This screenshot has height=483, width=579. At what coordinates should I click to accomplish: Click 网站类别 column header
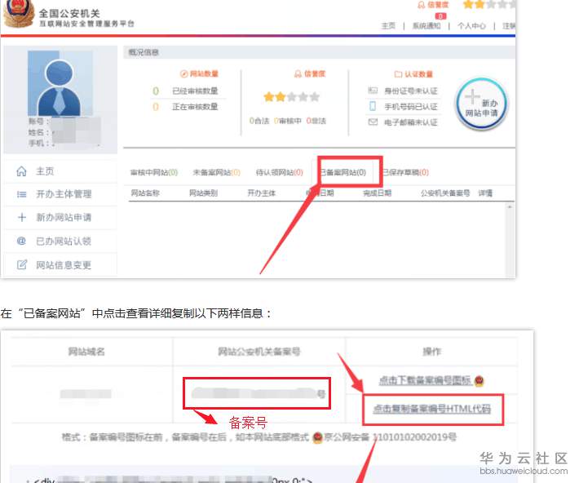[x=203, y=193]
